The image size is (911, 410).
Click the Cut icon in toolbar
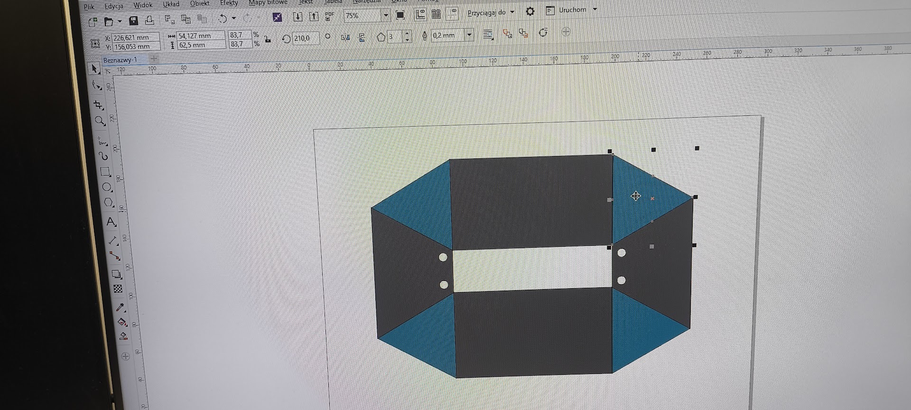[x=169, y=19]
